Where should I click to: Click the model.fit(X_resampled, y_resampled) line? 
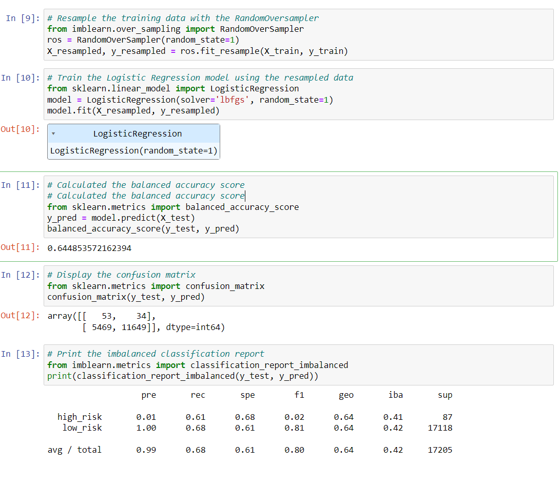click(x=133, y=111)
